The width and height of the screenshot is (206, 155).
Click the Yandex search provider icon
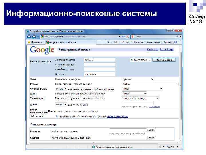133,36
